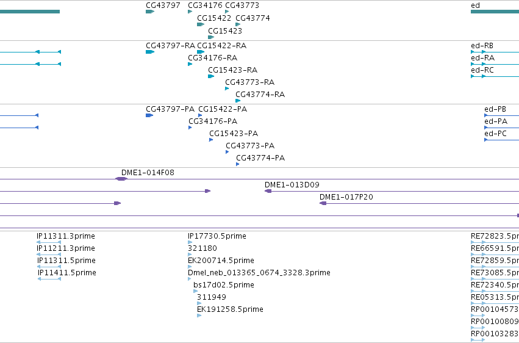This screenshot has width=519, height=343.
Task: Click the DME1-014F08 clone end marker
Action: 121,179
